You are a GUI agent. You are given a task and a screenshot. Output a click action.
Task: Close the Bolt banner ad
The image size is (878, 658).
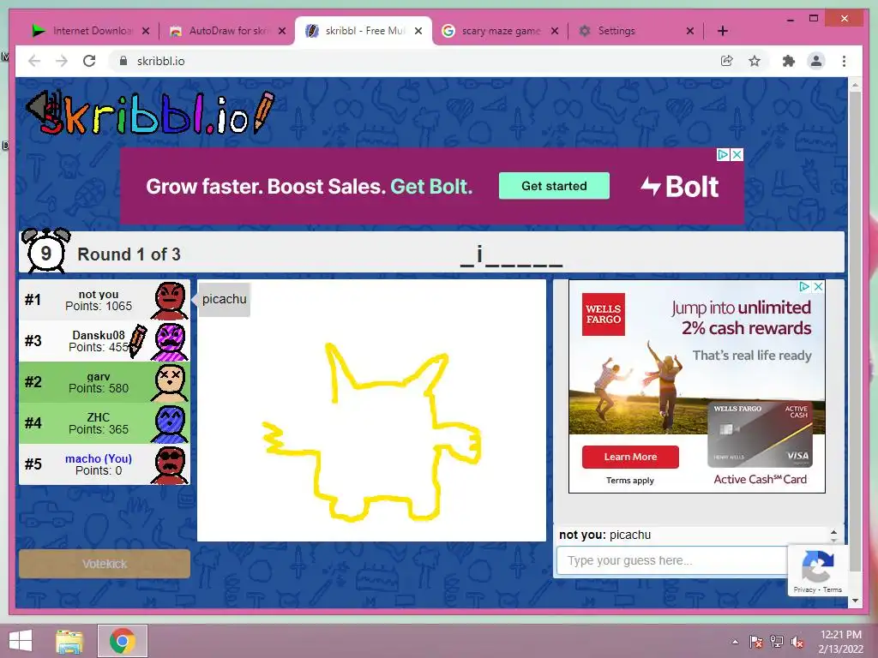[737, 154]
